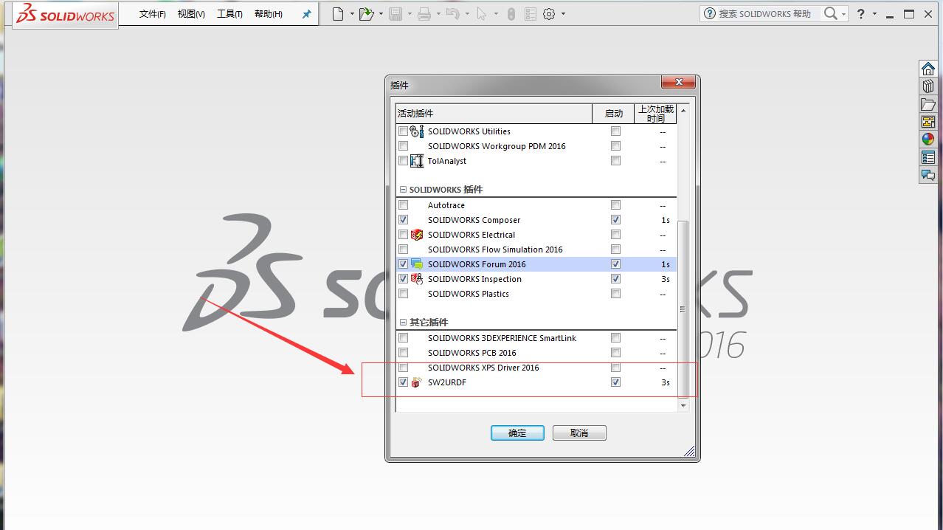Enable SOLIDWORKS Flow Simulation 2016 active checkbox
Image resolution: width=943 pixels, height=530 pixels.
[x=403, y=249]
